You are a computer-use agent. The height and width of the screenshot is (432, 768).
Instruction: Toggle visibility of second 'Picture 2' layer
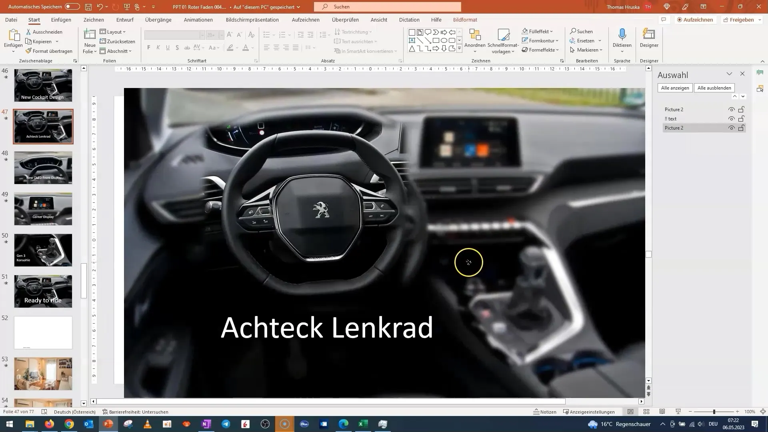(732, 128)
